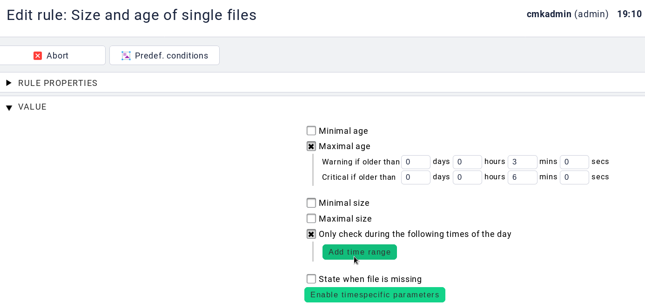This screenshot has height=308, width=645.
Task: Click the red Abort icon
Action: tap(38, 56)
